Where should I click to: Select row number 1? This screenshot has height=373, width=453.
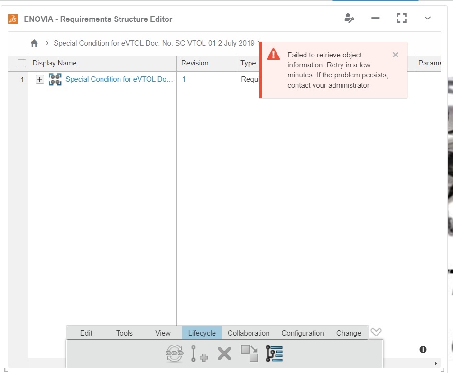22,79
